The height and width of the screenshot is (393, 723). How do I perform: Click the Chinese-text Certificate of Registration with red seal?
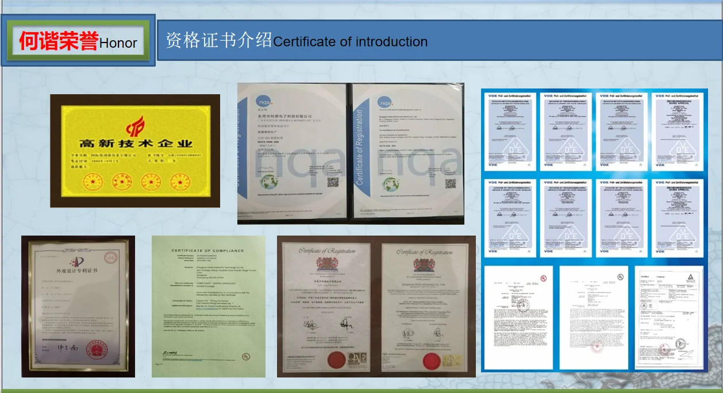click(326, 306)
